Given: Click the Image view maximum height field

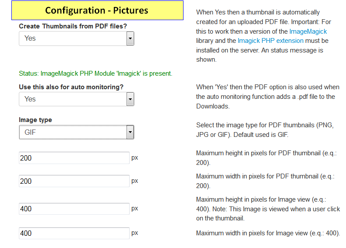Looking at the screenshot, I should [x=74, y=209].
